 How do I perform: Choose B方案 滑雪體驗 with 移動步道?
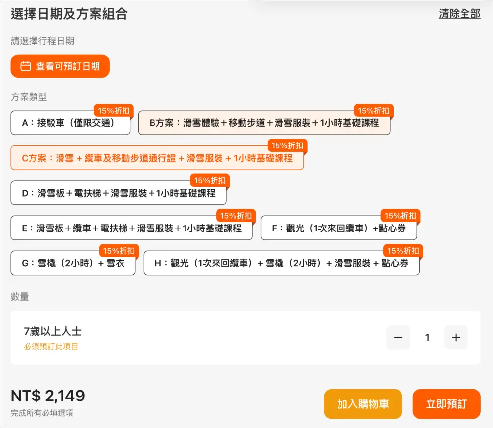(x=264, y=123)
